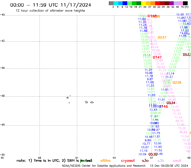Screen dimensions: 191x168
Task: Click the blue '11.19' wave height value
Action: [144, 151]
